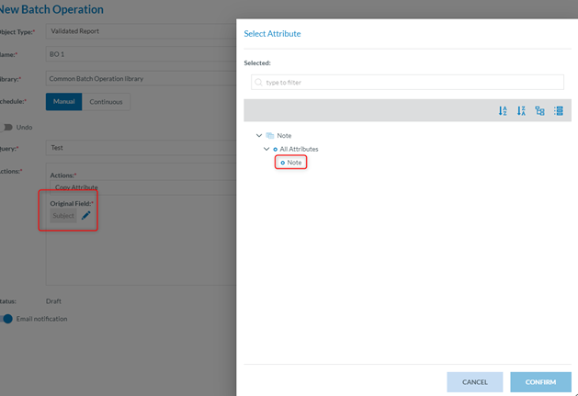
Task: Click the Subject original field chip
Action: [63, 216]
